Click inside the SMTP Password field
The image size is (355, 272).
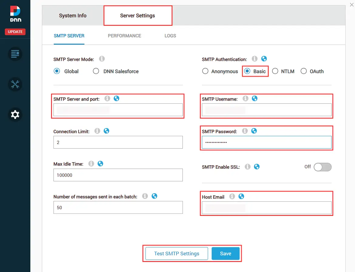266,142
